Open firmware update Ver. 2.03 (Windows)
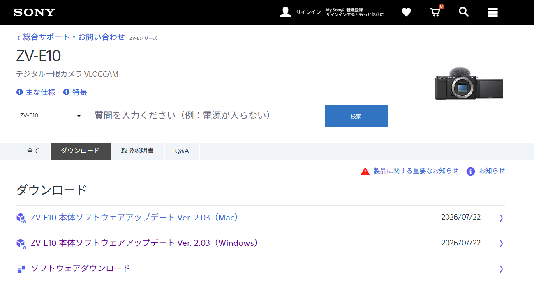 pyautogui.click(x=145, y=243)
